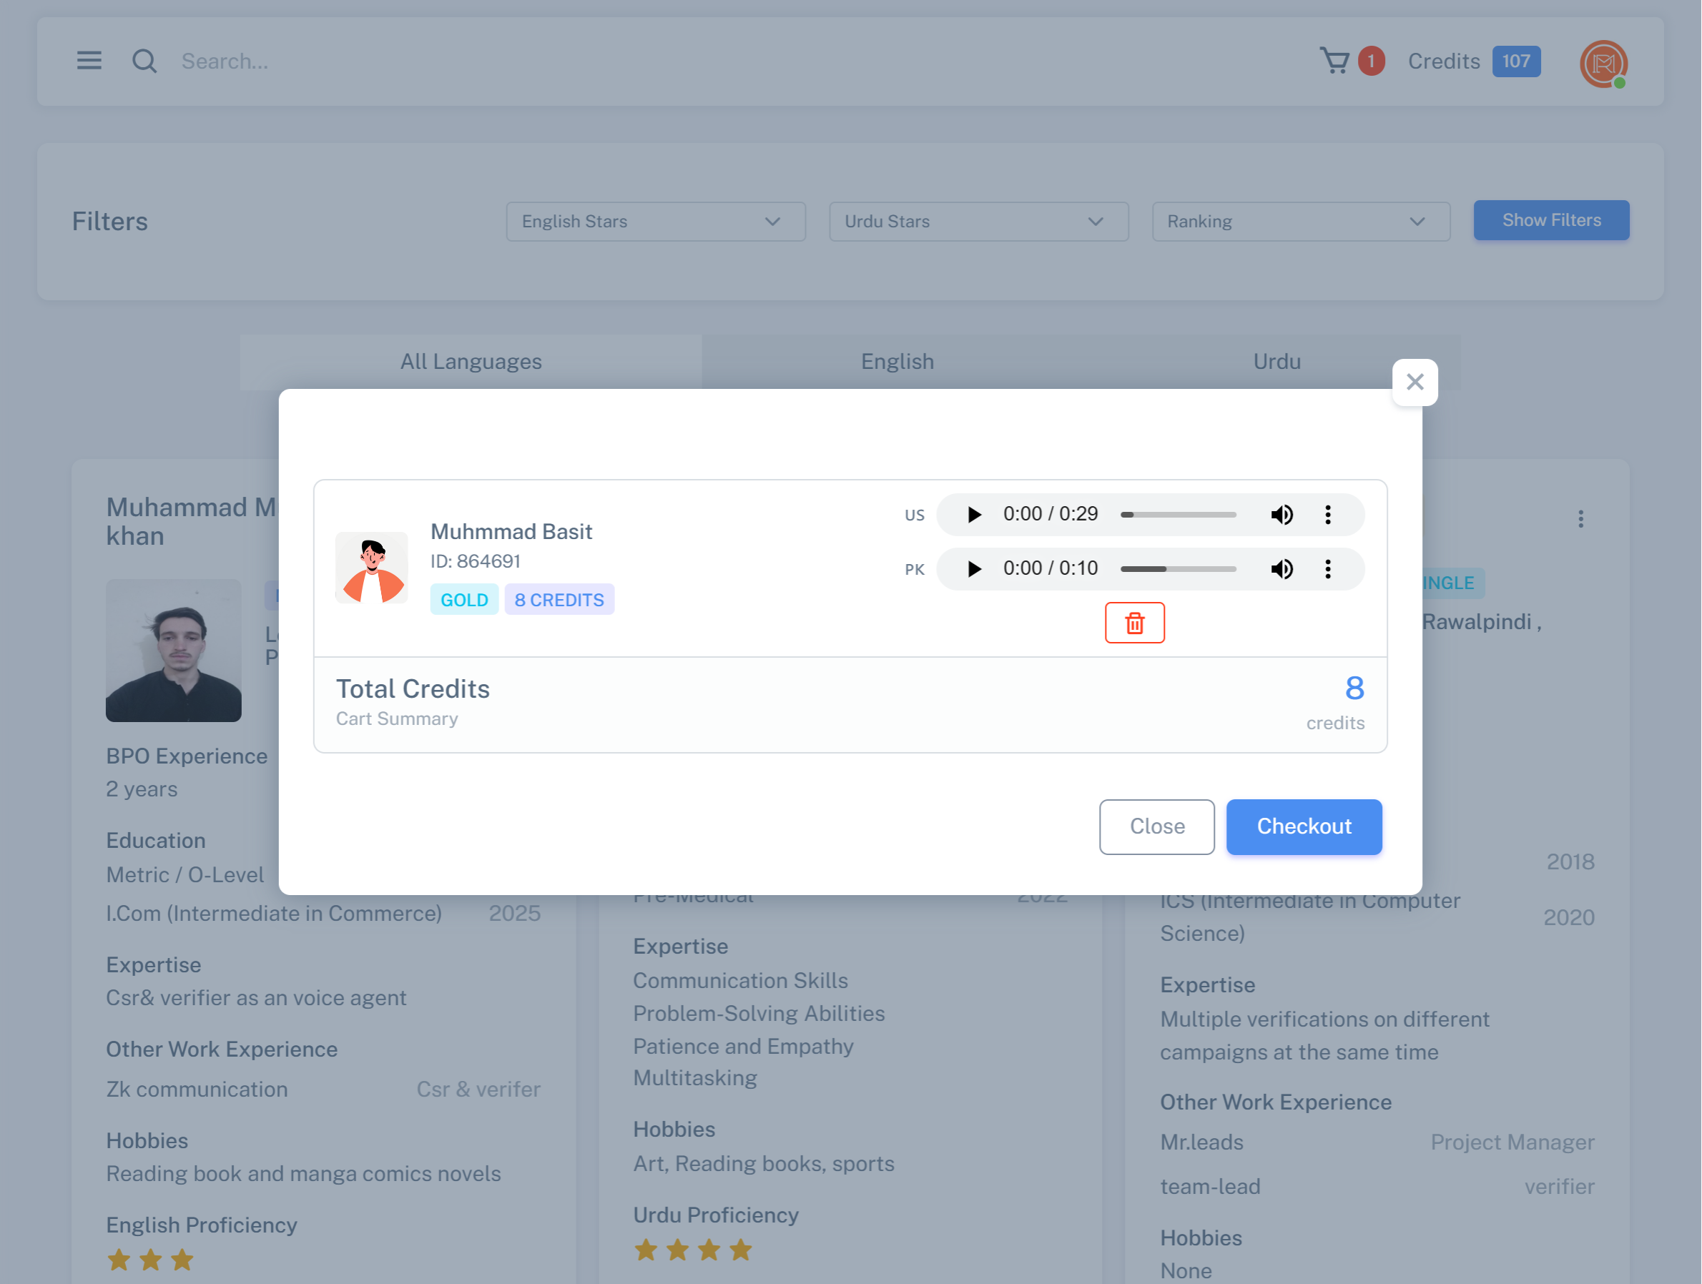Play the PK audio sample

974,569
